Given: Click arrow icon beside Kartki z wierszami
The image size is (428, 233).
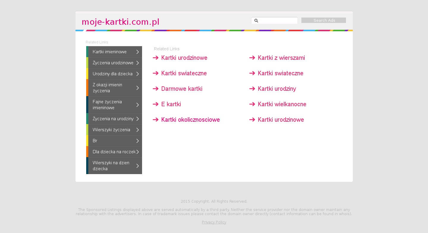Looking at the screenshot, I should tap(252, 58).
